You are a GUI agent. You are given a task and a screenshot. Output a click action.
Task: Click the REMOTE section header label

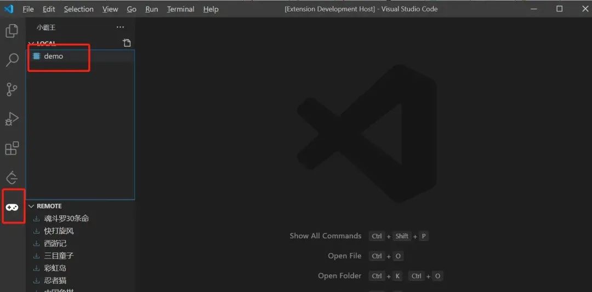tap(49, 206)
